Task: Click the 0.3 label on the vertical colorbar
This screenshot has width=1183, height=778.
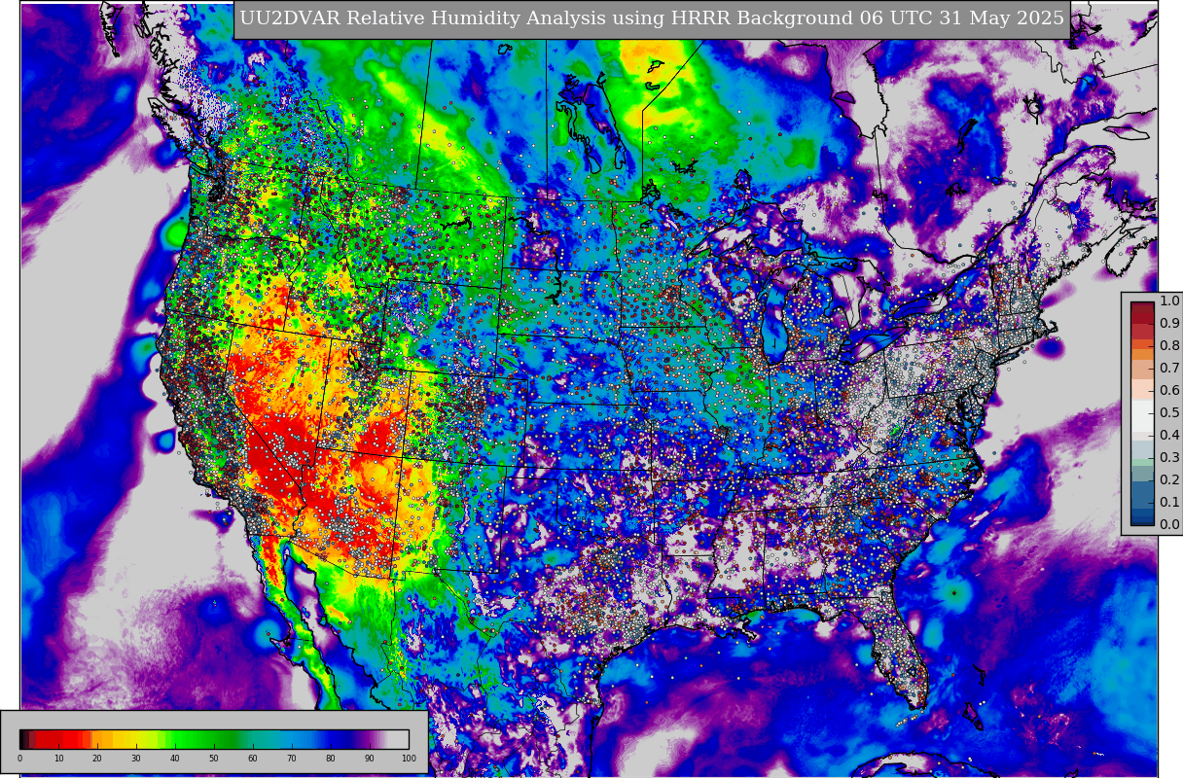Action: coord(1169,458)
